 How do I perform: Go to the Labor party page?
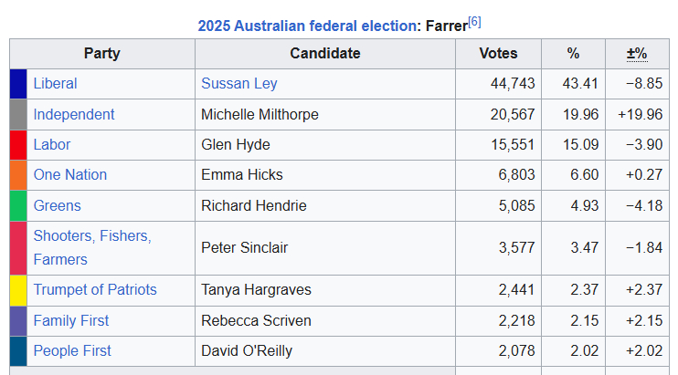[52, 145]
